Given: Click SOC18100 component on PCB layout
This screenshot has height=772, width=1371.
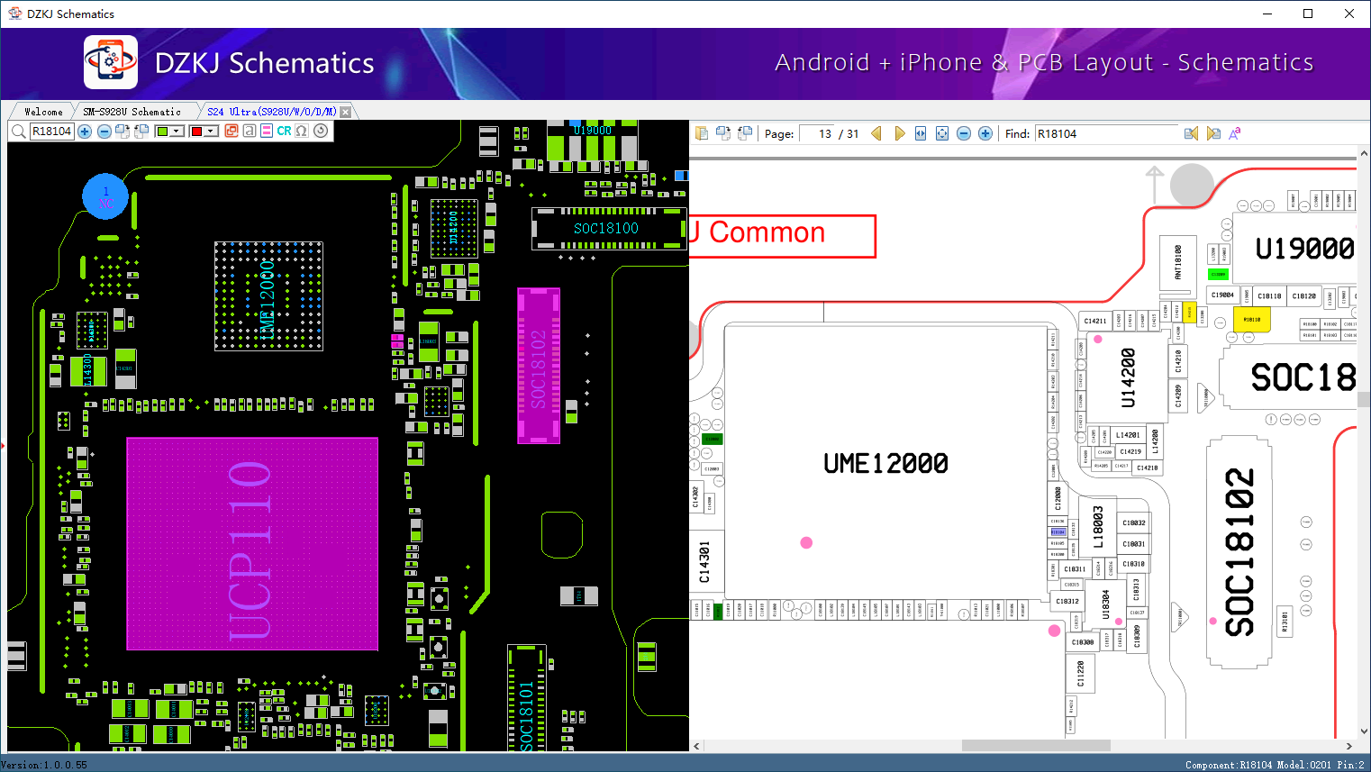Looking at the screenshot, I should click(x=608, y=229).
